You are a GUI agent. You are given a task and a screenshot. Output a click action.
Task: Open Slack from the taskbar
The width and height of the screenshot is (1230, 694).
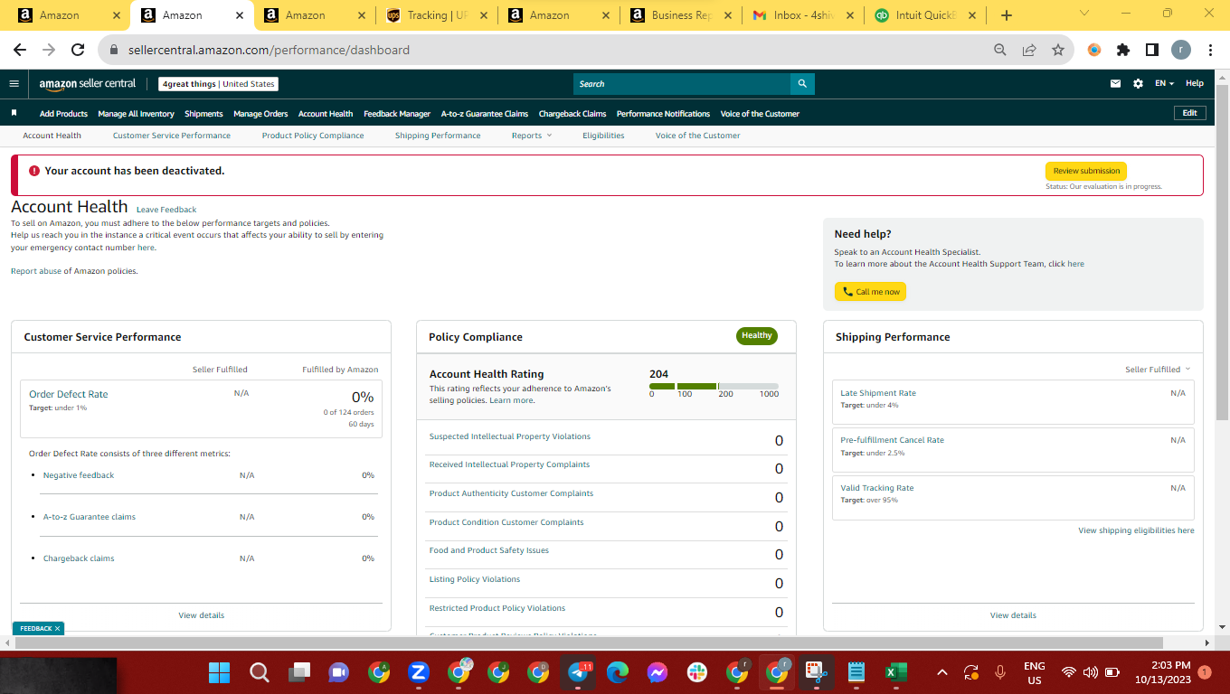tap(697, 673)
